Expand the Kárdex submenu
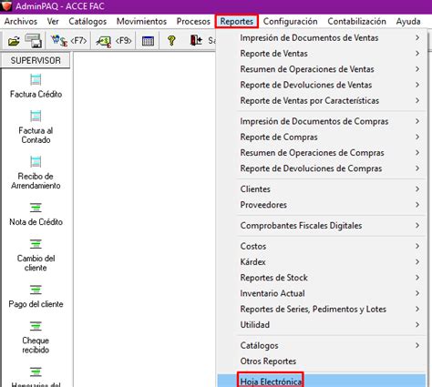This screenshot has width=432, height=387. (x=322, y=262)
